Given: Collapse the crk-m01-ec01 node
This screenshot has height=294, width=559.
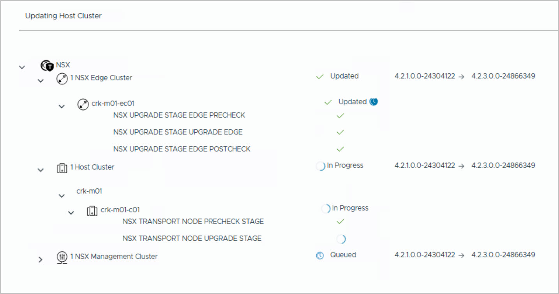Looking at the screenshot, I should pos(62,106).
